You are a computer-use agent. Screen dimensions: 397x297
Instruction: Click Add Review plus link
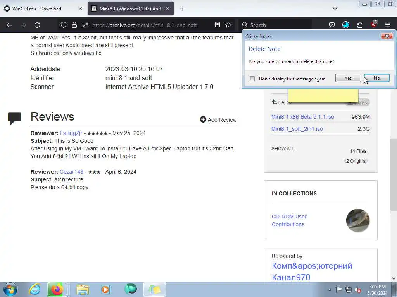pos(218,120)
